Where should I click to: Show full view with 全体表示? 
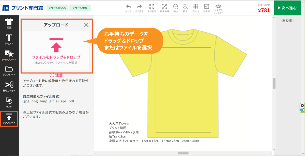[x=152, y=8]
